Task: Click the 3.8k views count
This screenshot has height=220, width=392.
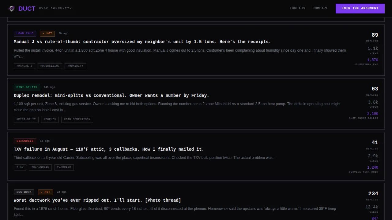Action: click(x=373, y=102)
